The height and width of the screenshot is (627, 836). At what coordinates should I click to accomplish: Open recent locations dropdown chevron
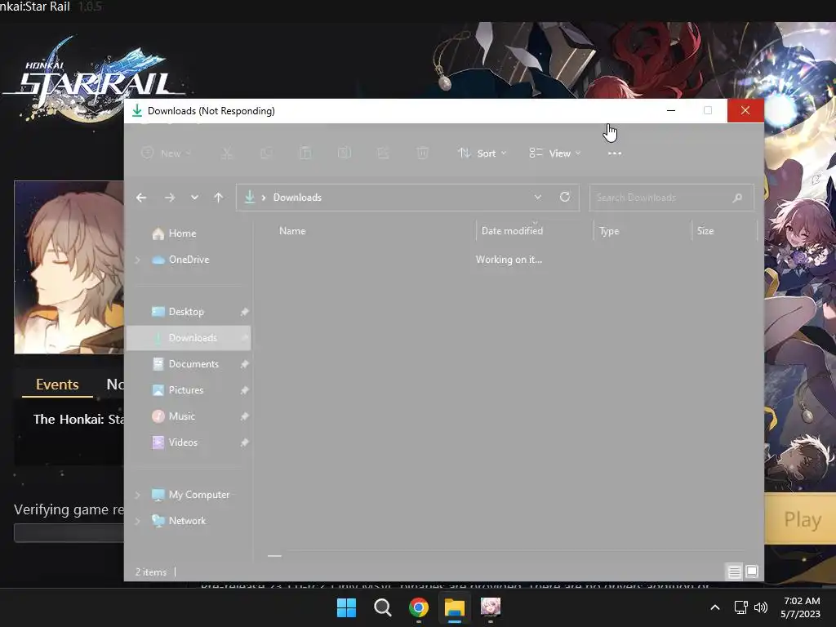[x=194, y=198]
